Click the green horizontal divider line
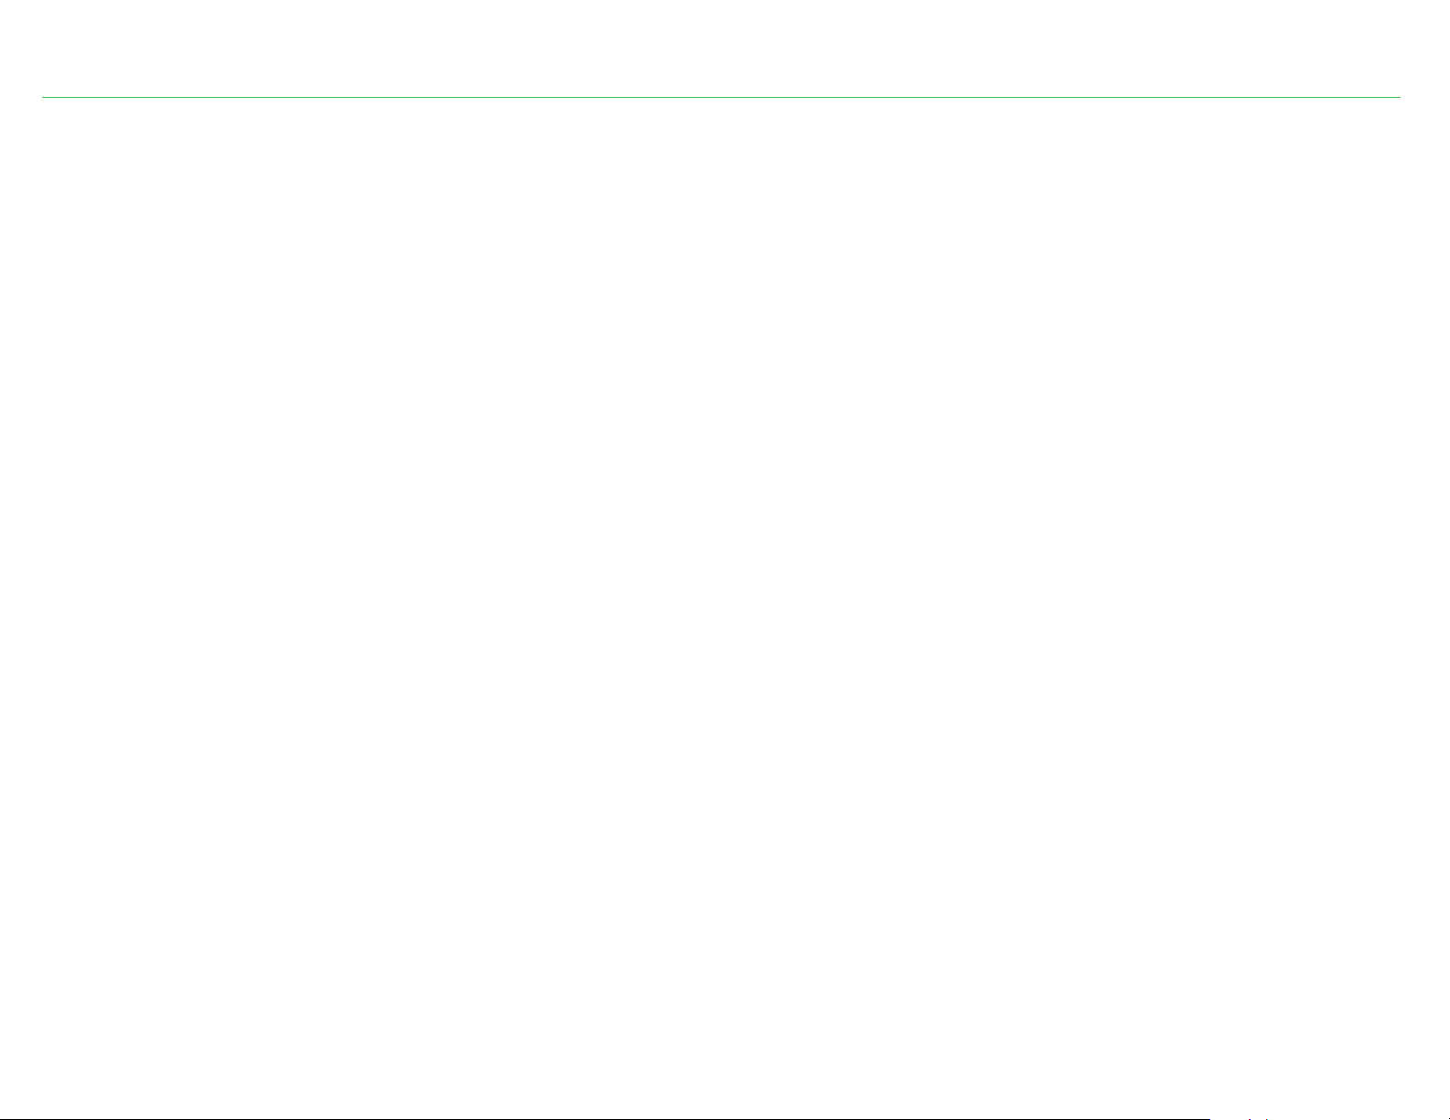This screenshot has height=1120, width=1450. (x=721, y=97)
